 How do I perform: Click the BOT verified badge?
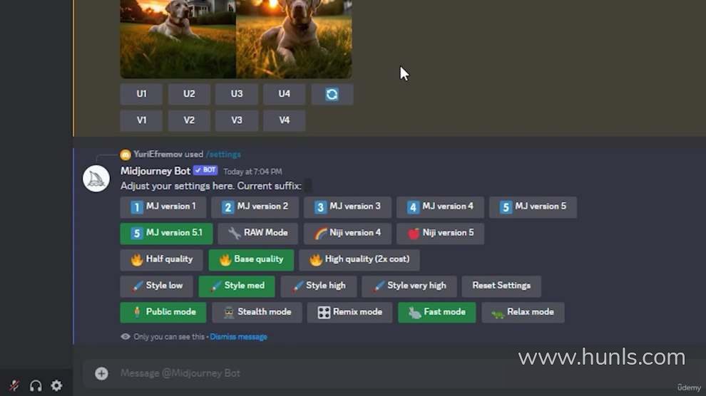coord(206,170)
